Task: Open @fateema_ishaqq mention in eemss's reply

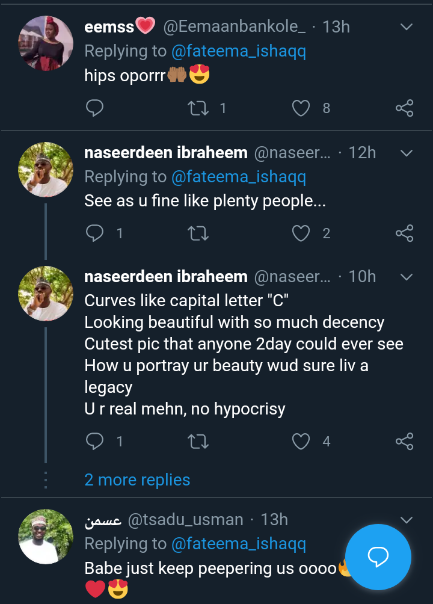Action: 238,52
